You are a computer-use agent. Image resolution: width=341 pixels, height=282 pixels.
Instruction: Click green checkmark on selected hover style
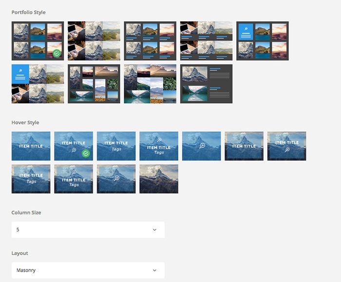[86, 154]
